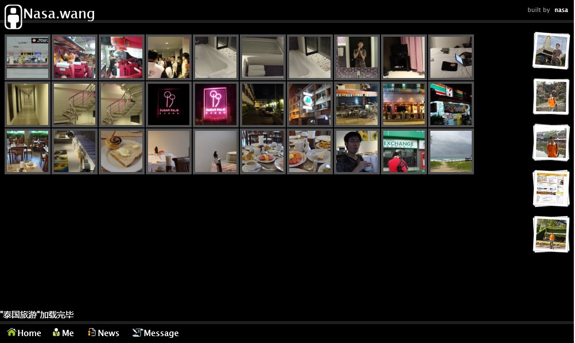The height and width of the screenshot is (343, 575).
Task: Click the pencil note icon beside Message
Action: (x=137, y=332)
